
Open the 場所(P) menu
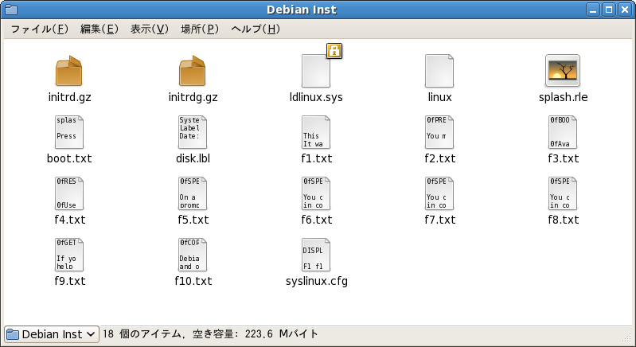point(200,29)
